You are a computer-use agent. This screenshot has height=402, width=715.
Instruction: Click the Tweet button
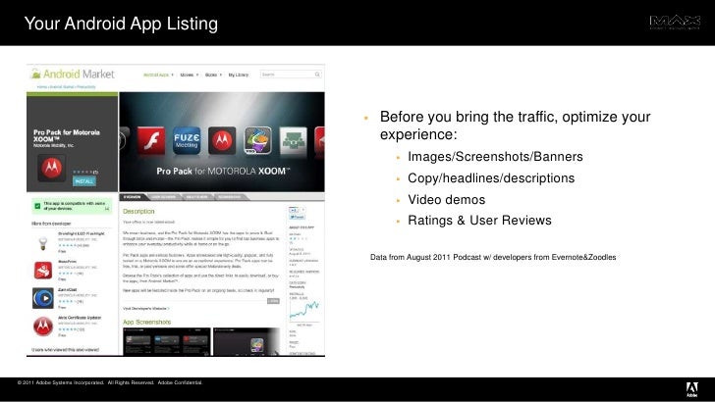[297, 217]
